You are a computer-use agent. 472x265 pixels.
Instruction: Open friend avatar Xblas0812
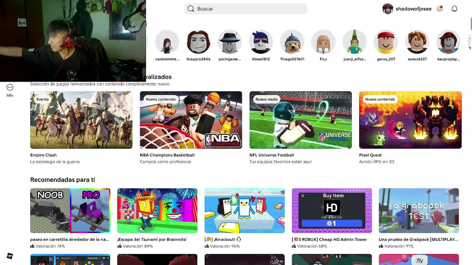pyautogui.click(x=261, y=42)
